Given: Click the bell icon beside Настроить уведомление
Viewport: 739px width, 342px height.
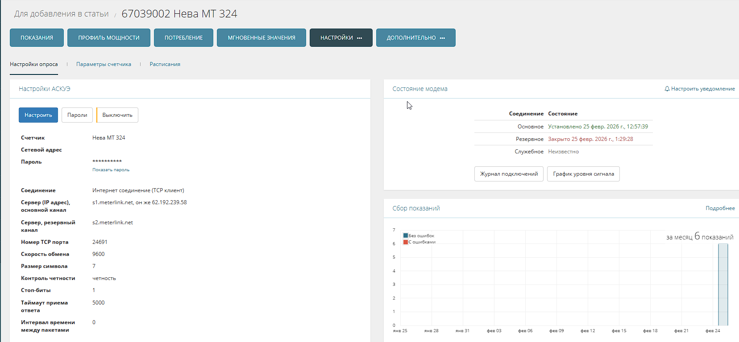Looking at the screenshot, I should (667, 89).
